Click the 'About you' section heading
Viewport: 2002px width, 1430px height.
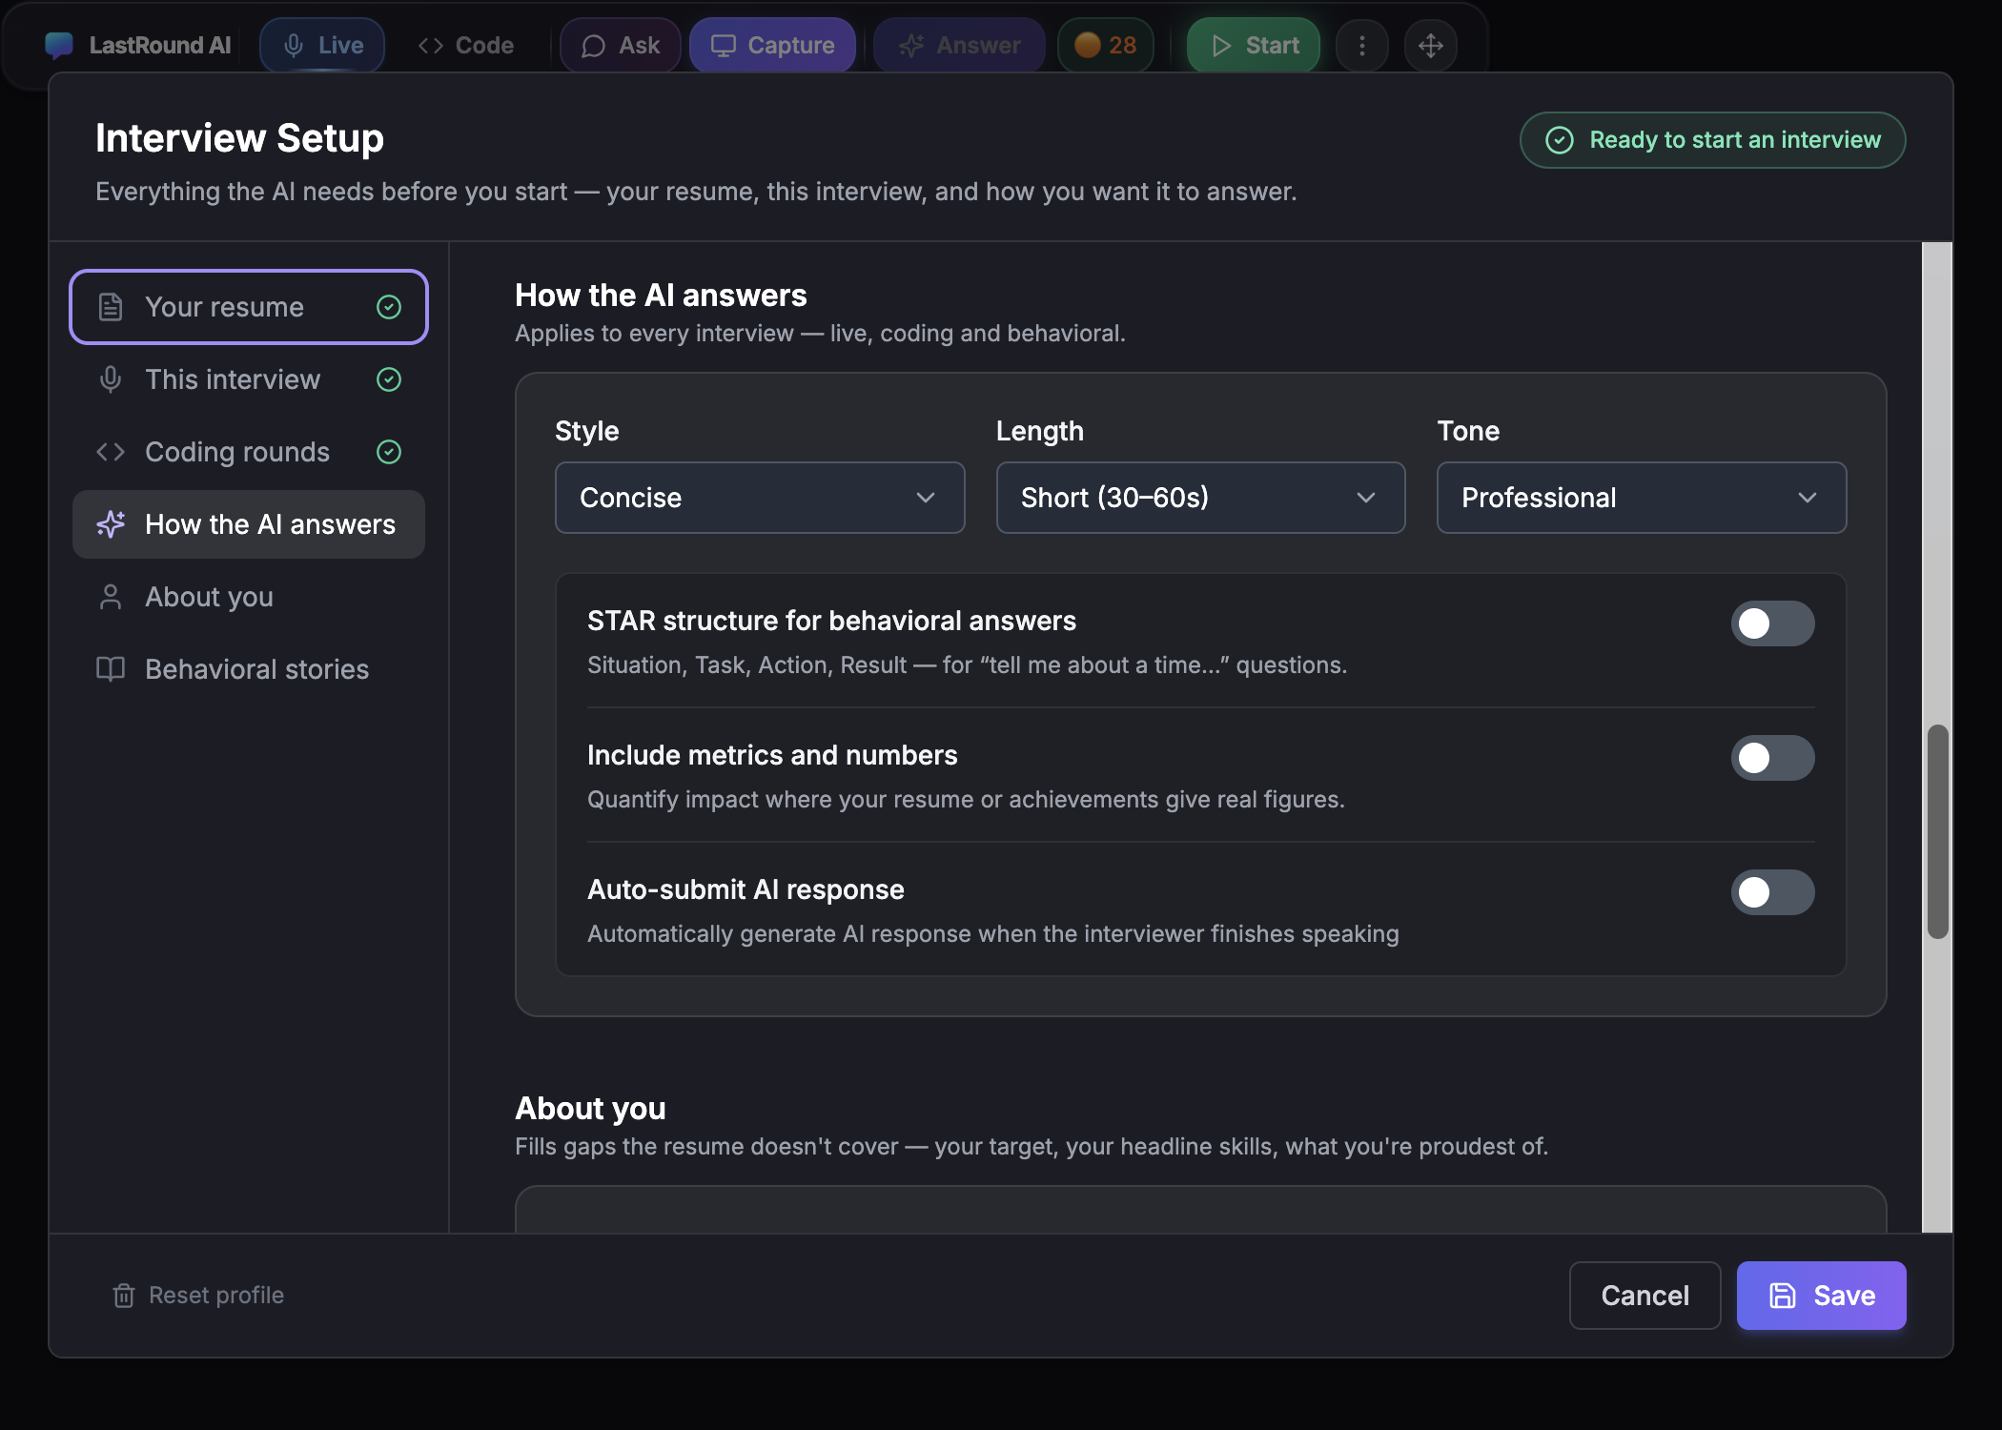(x=590, y=1109)
